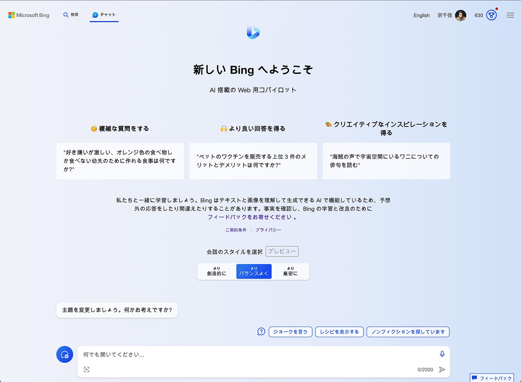Viewport: 521px width, 382px height.
Task: Click the 主題を変更しましょう message bubble
Action: click(x=117, y=310)
